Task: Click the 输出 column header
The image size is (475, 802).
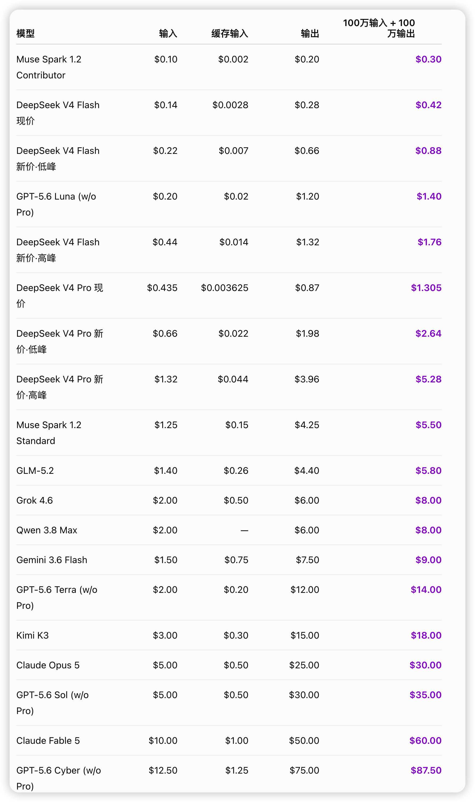Action: (x=310, y=33)
